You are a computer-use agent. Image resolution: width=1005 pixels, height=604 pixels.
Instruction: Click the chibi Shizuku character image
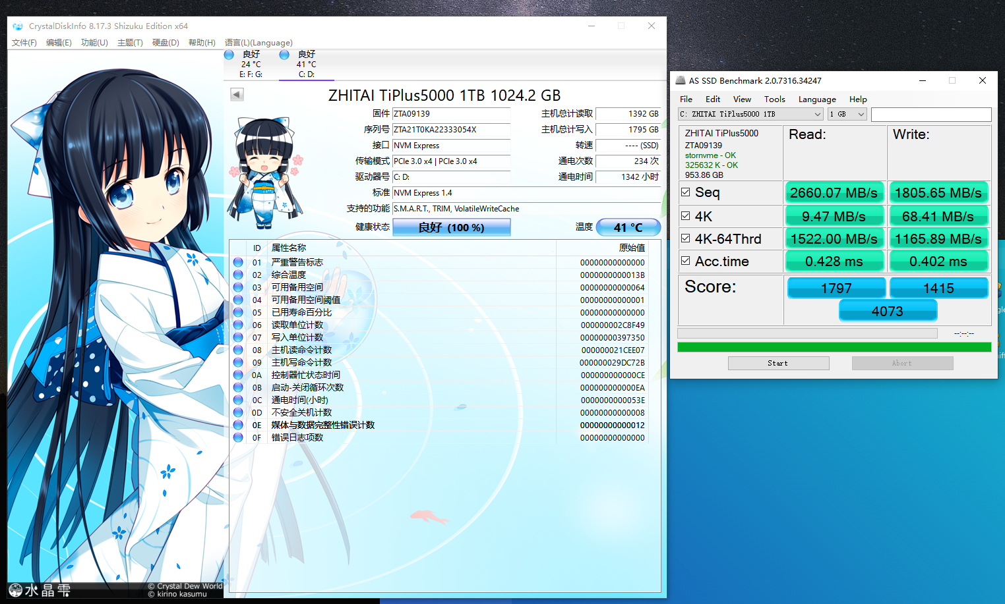[x=265, y=173]
